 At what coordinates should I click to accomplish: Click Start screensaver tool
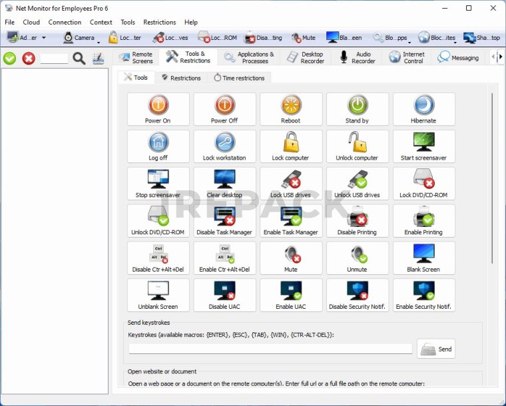423,146
